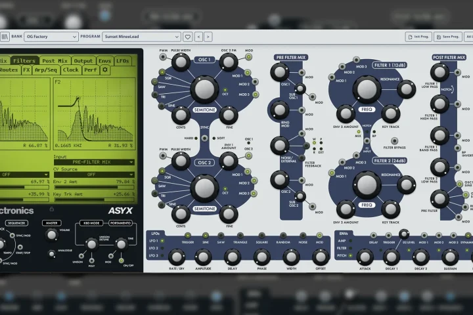The image size is (473, 315).
Task: Open the left filter OFF dropdown
Action: [x=24, y=175]
